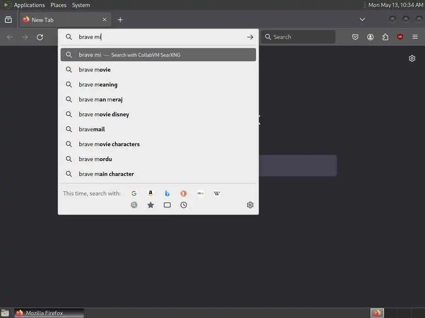Search with Amazon icon
Image resolution: width=425 pixels, height=318 pixels.
[150, 193]
